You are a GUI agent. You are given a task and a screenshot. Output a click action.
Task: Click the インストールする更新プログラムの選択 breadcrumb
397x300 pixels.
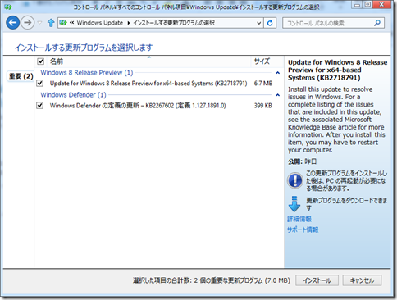point(174,23)
